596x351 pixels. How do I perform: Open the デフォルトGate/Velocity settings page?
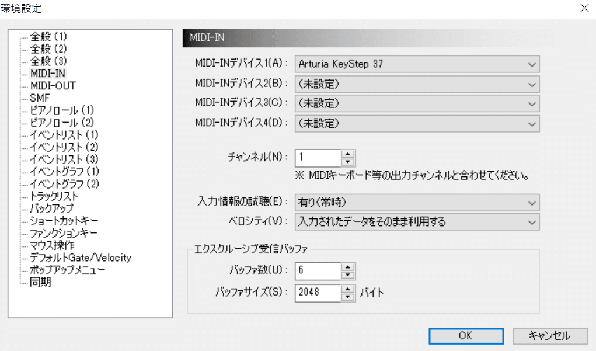[x=81, y=258]
